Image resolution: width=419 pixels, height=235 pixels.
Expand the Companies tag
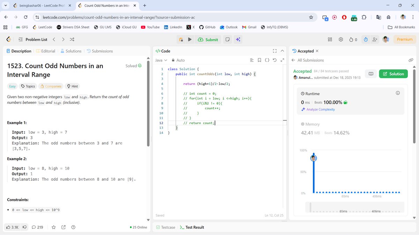coord(51,86)
